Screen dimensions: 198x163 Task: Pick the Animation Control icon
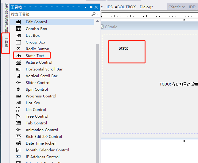pos(18,130)
